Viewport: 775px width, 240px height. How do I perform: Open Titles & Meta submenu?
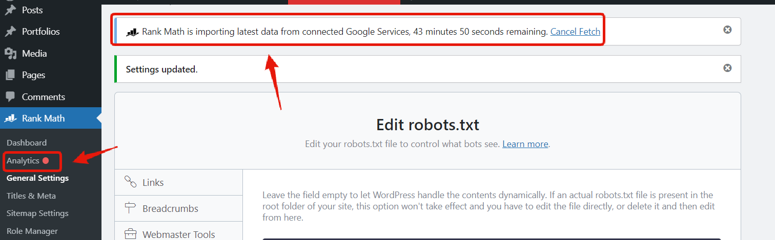point(31,196)
